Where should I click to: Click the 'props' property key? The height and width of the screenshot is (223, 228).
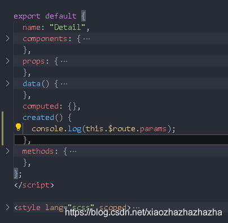click(33, 61)
